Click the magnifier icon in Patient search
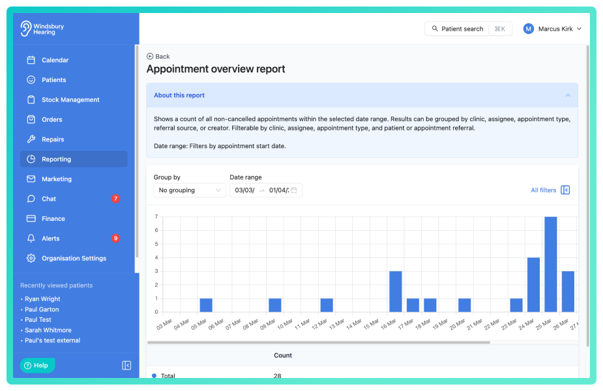Screen dimensions: 603x391 coord(435,29)
